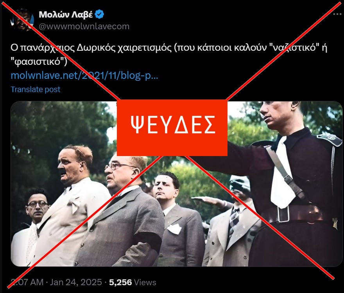This screenshot has height=293, width=344.
Task: Open the Μολών Λαβέ profile avatar
Action: tap(22, 20)
